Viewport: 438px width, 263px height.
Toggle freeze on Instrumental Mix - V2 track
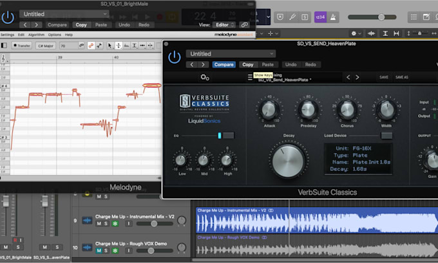[x=115, y=223]
